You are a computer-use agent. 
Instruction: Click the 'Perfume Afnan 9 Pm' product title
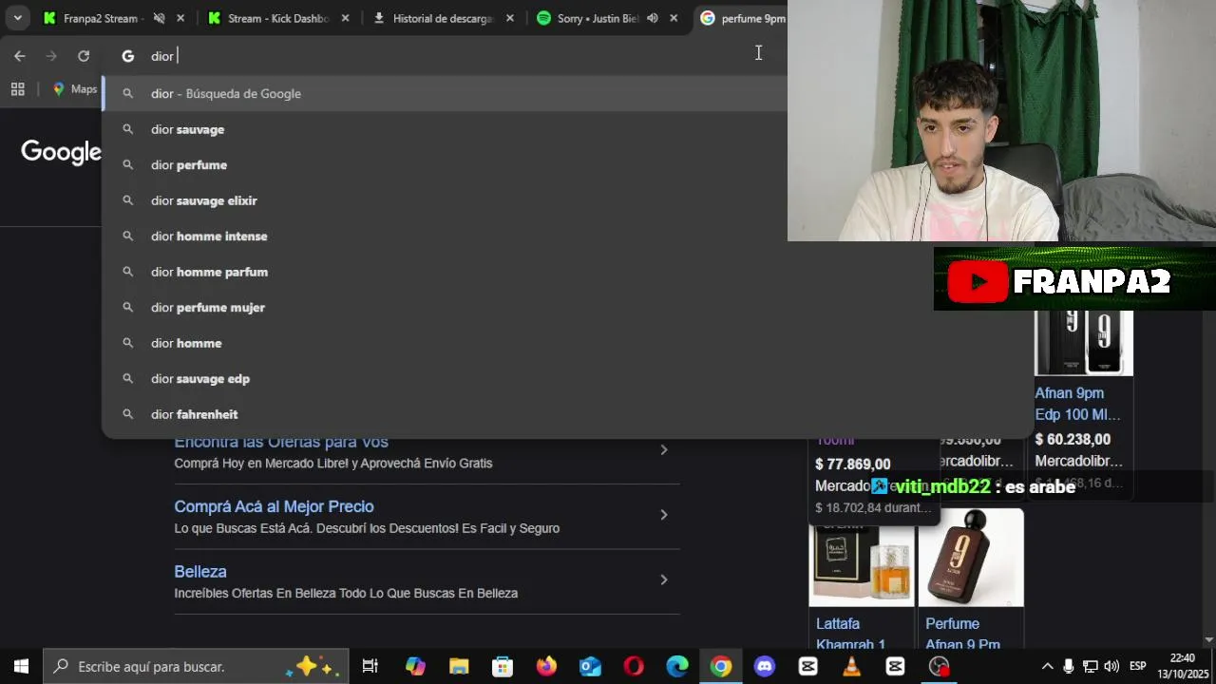tap(962, 634)
